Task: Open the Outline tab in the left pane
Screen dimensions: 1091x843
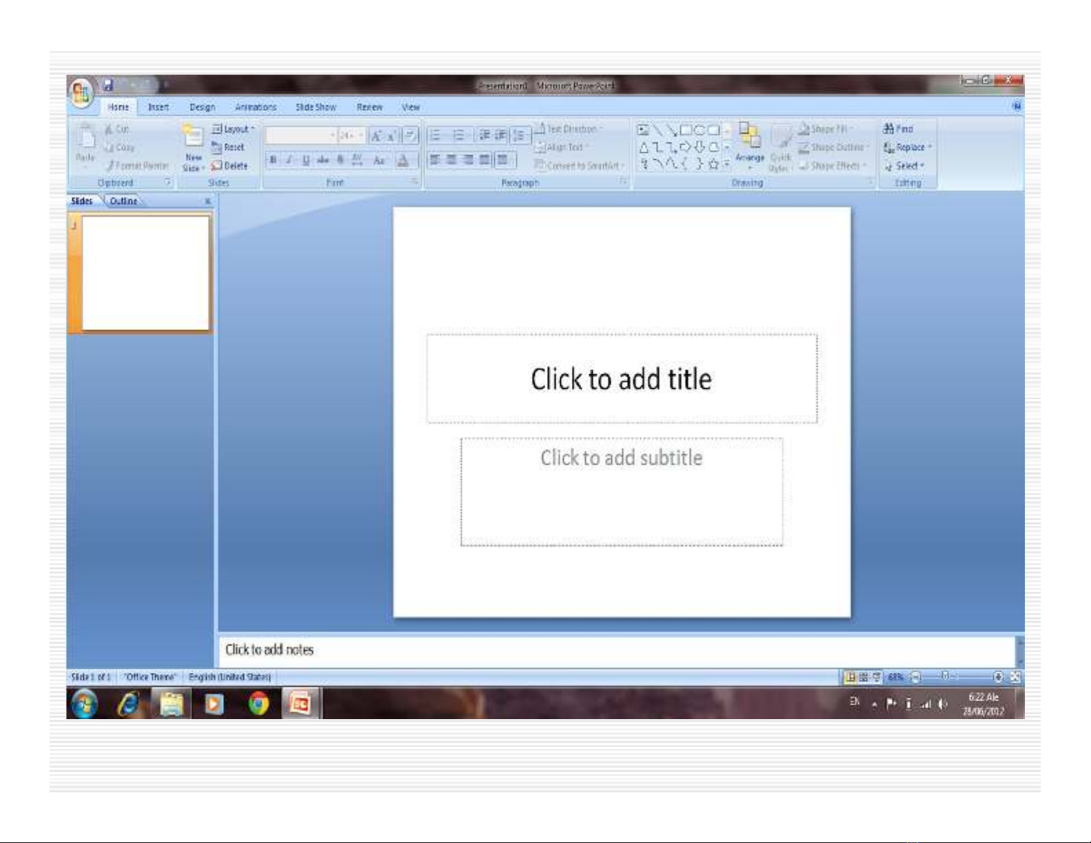Action: 123,201
